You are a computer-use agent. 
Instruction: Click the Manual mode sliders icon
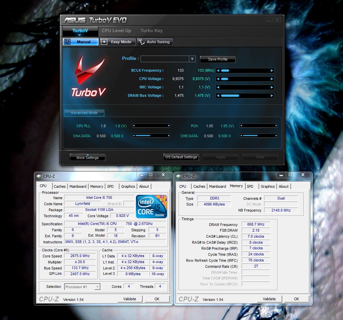click(x=67, y=42)
